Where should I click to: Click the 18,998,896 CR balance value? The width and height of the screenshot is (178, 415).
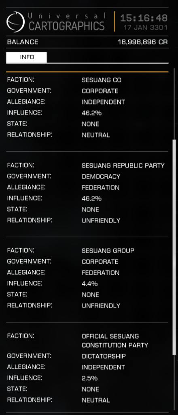tap(143, 42)
